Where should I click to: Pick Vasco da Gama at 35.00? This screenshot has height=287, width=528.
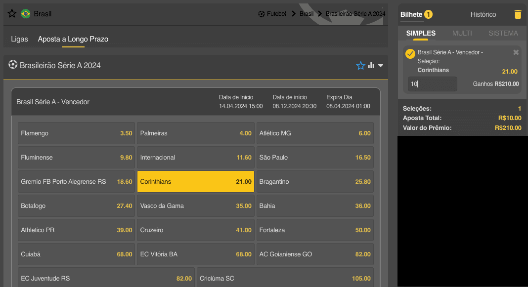[x=196, y=206]
